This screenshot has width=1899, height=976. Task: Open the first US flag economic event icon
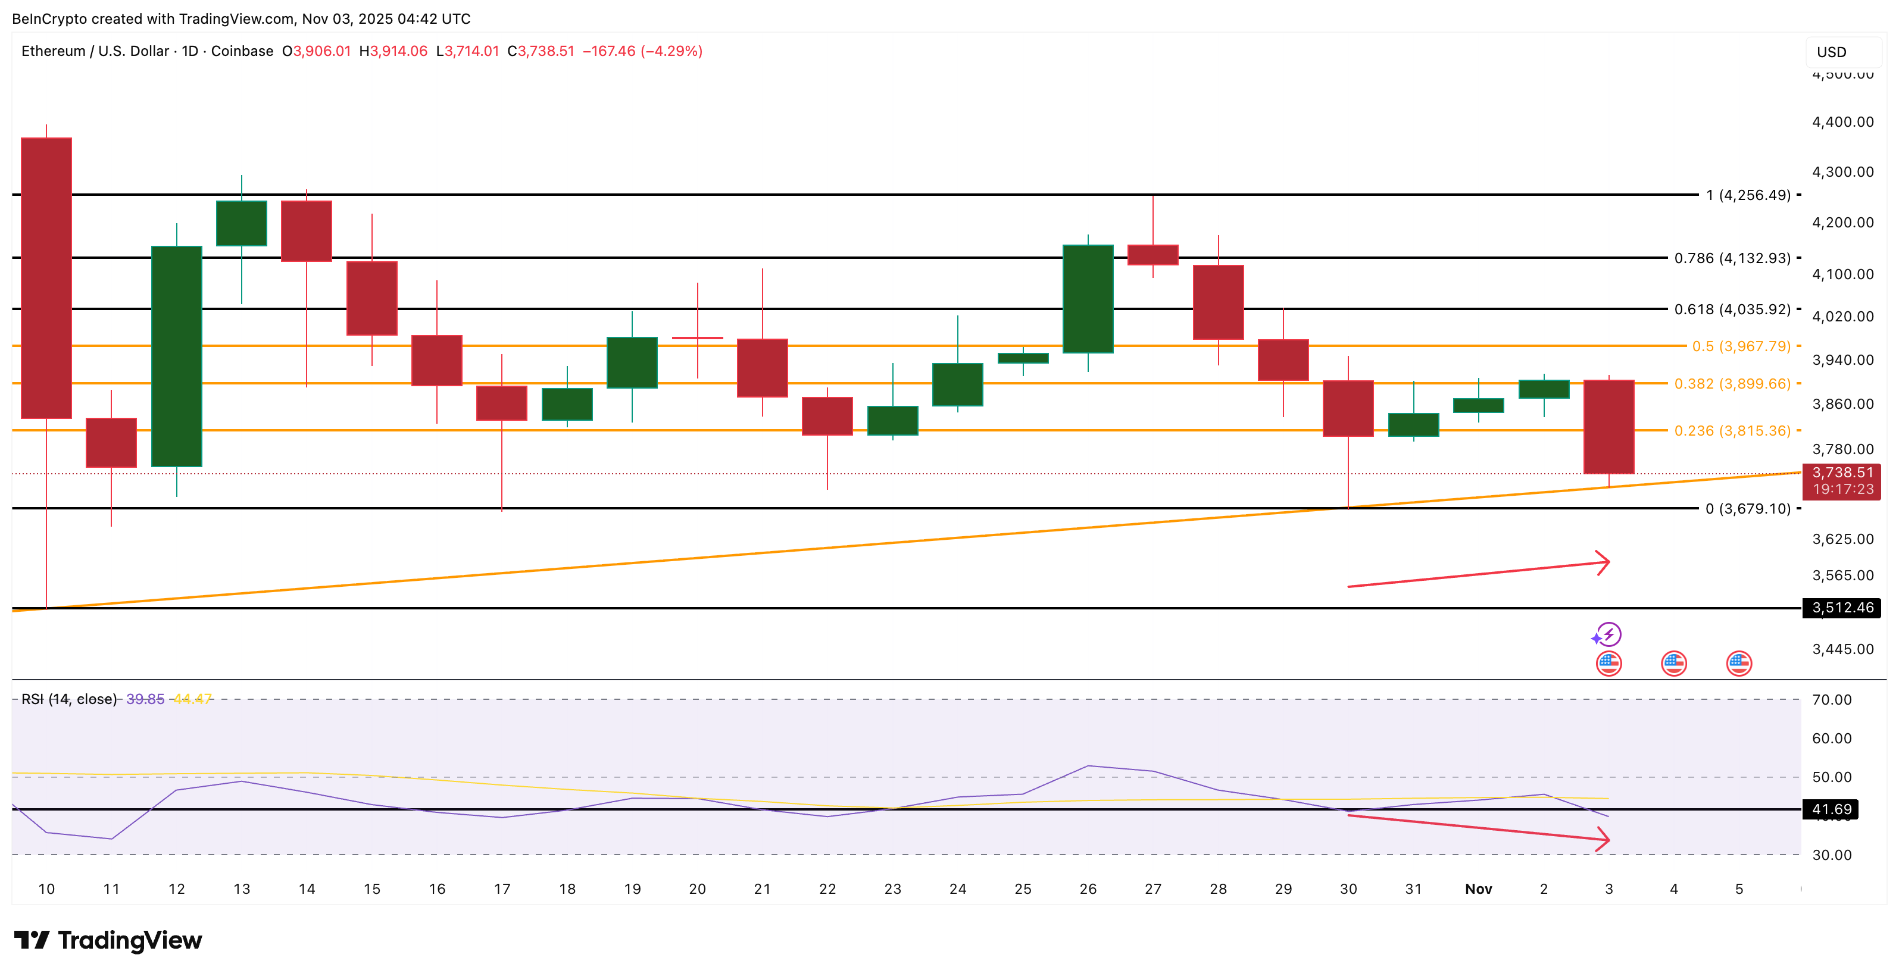(1609, 664)
